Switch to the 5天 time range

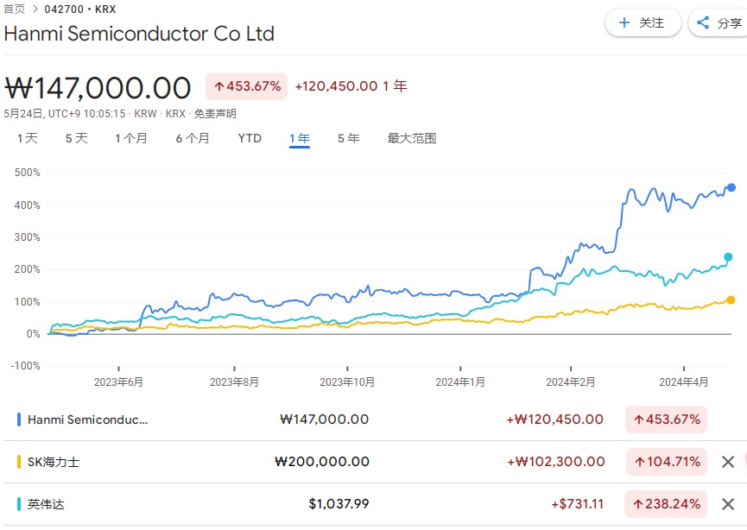[x=77, y=138]
